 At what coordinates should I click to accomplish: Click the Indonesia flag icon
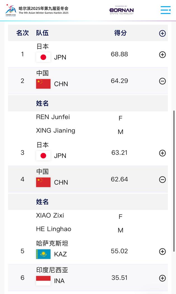(43, 281)
